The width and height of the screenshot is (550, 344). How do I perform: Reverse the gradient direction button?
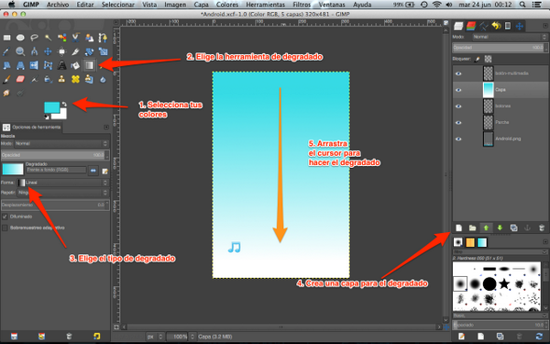(x=93, y=171)
